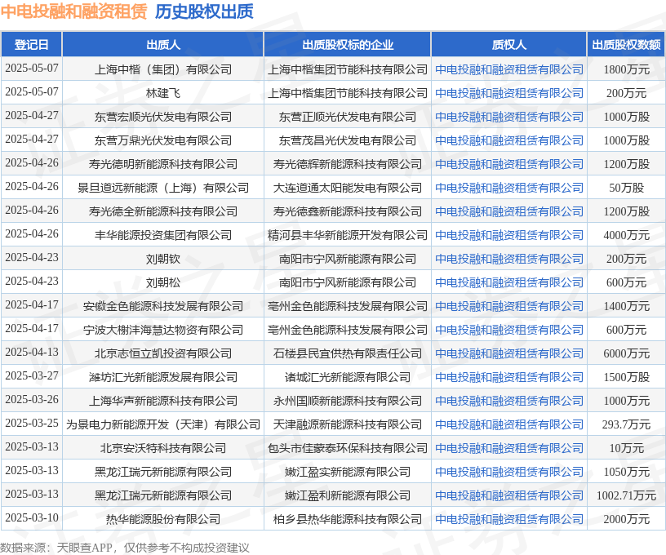
Task: Open 质权人 link in 北京志恒立凯投资有限公司 row
Action: pyautogui.click(x=508, y=353)
